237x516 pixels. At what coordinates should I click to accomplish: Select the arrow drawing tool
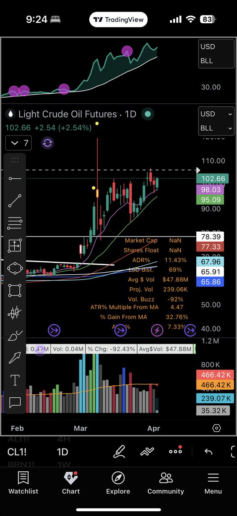pyautogui.click(x=15, y=358)
